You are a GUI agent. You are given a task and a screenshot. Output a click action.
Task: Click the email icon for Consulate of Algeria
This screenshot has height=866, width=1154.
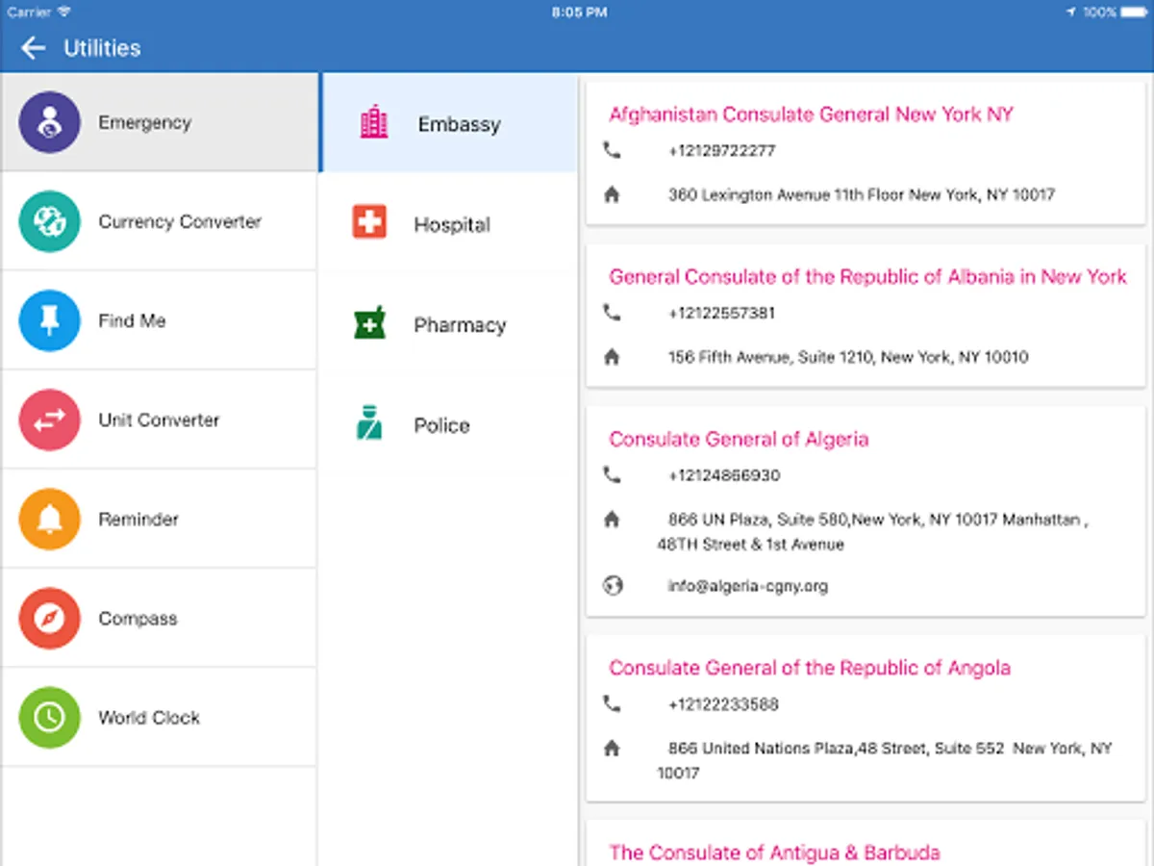[x=613, y=583]
